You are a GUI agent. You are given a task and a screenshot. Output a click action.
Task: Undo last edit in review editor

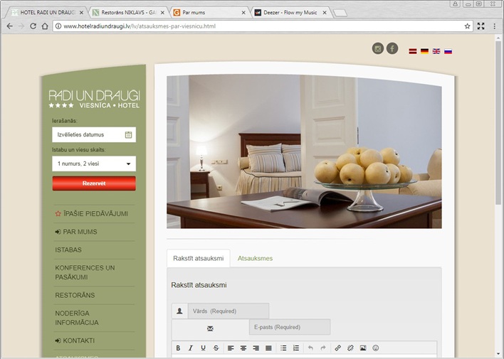click(310, 348)
